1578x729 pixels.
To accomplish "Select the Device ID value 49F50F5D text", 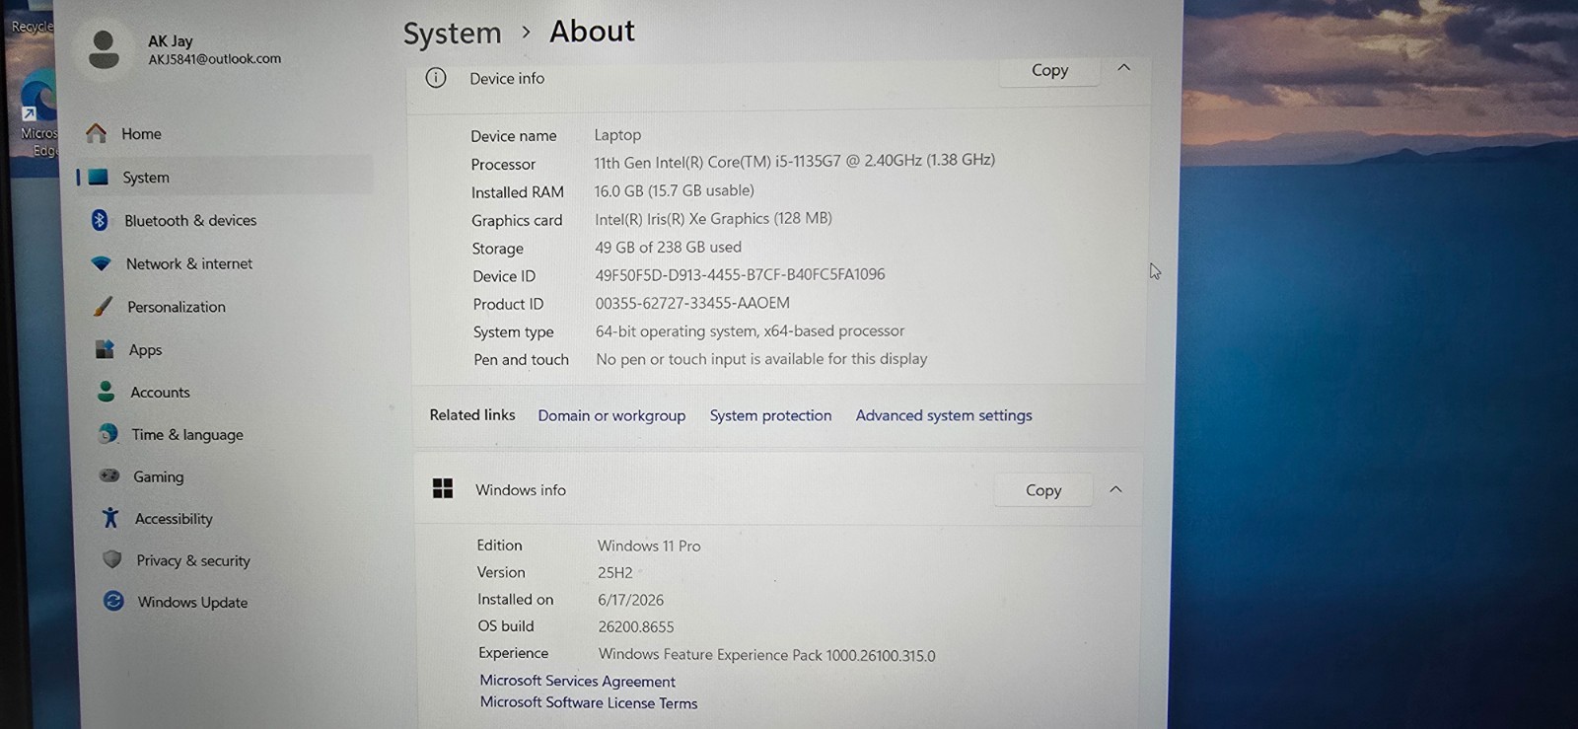I will tap(740, 274).
